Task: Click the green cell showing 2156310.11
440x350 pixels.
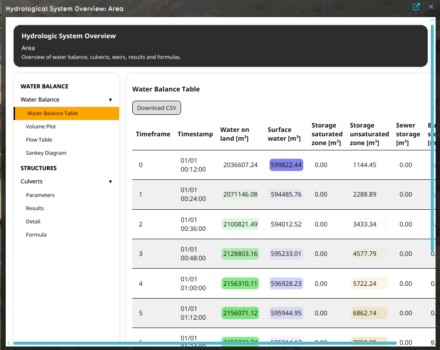Action: click(240, 283)
